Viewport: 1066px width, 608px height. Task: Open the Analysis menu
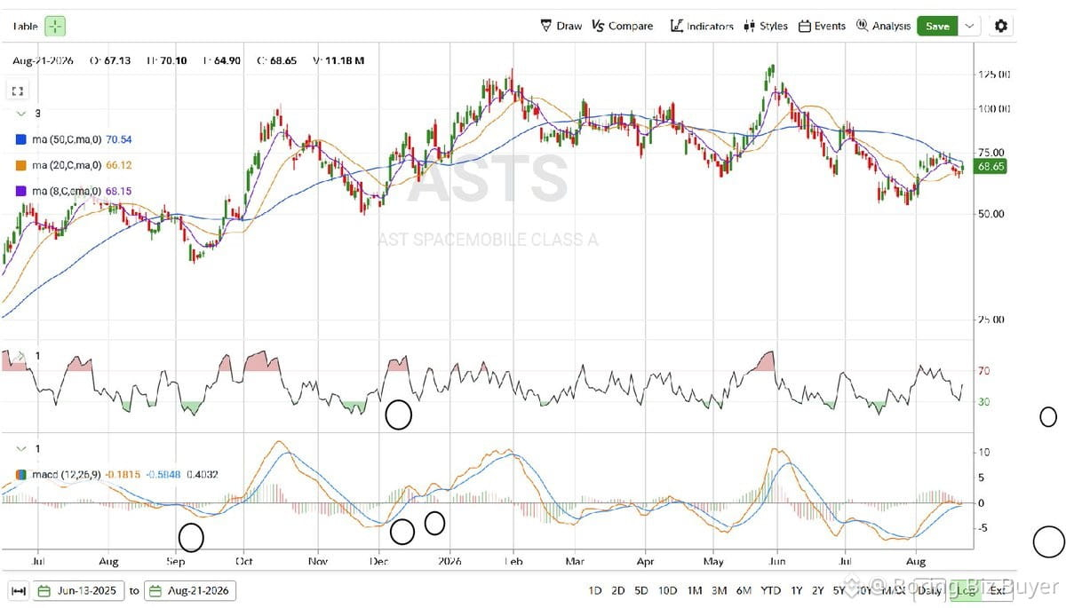point(883,26)
